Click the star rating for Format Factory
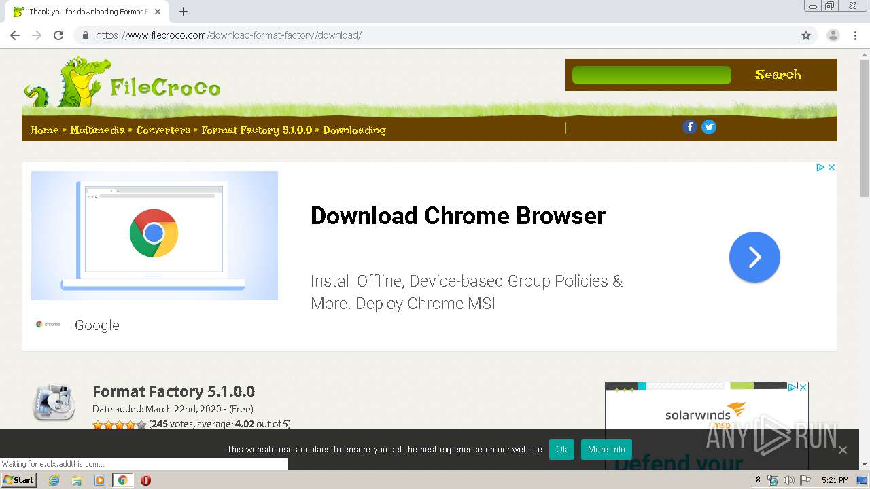 pos(120,424)
